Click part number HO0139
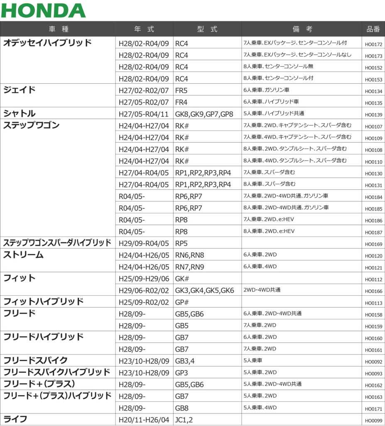385x426 pixels. (373, 114)
